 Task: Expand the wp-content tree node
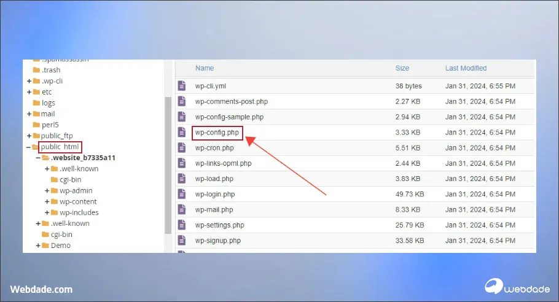tap(47, 202)
